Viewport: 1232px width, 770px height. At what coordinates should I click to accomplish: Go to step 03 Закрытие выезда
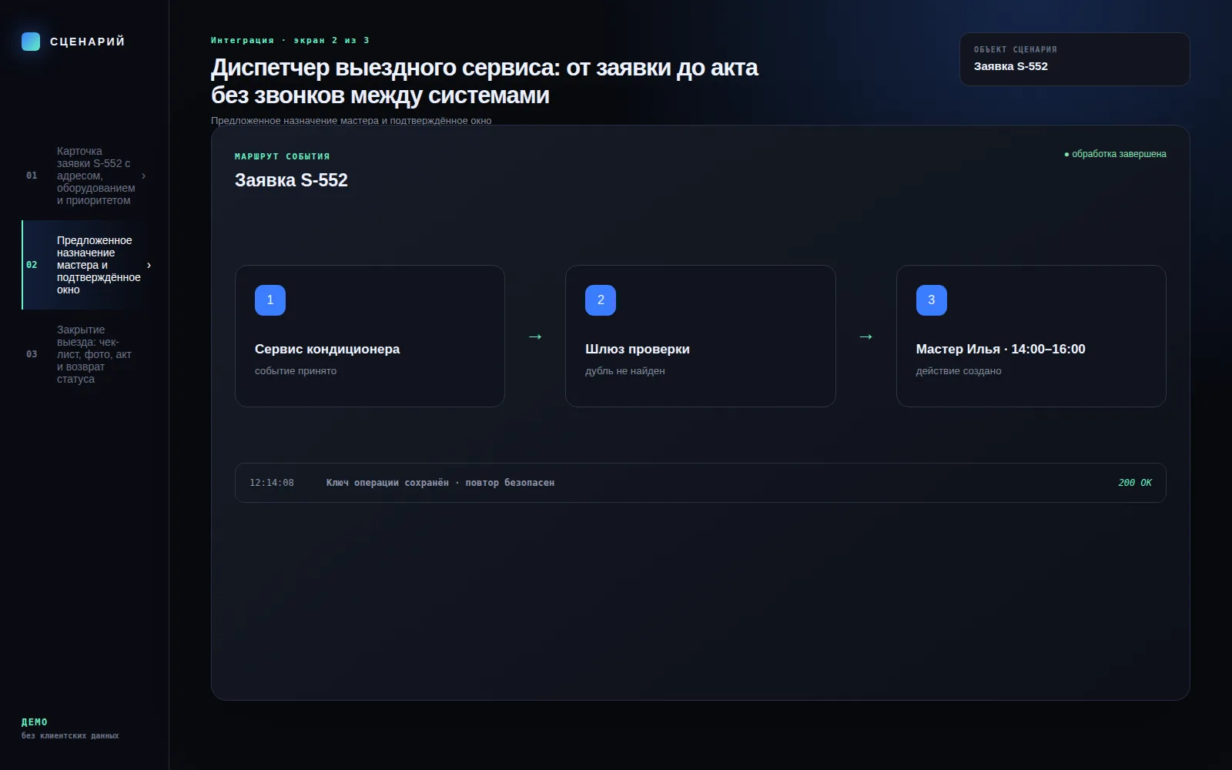coord(85,354)
